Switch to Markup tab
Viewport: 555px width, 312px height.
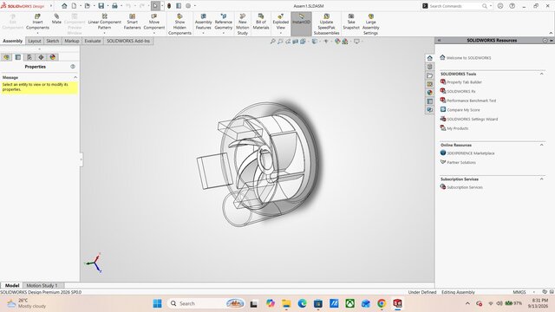click(x=71, y=41)
